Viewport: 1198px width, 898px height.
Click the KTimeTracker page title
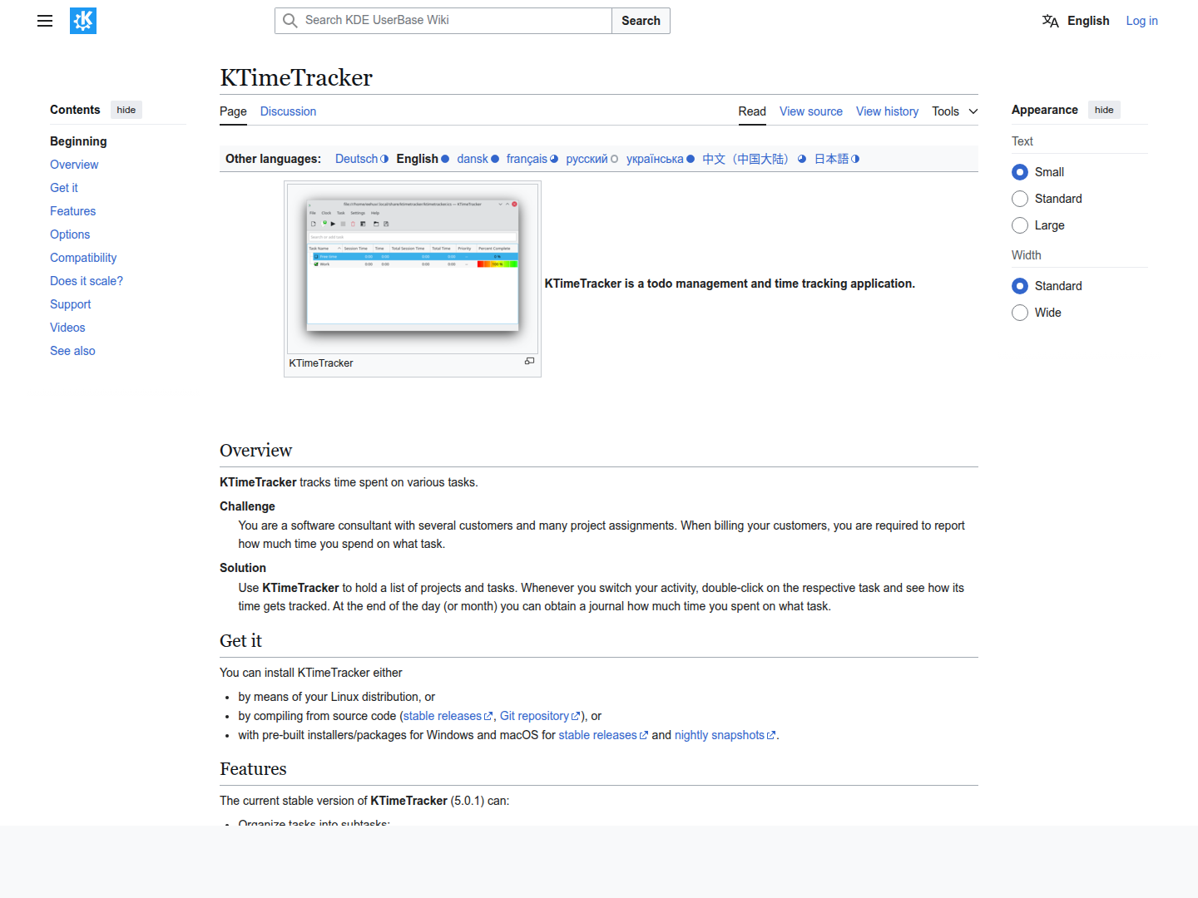click(296, 77)
